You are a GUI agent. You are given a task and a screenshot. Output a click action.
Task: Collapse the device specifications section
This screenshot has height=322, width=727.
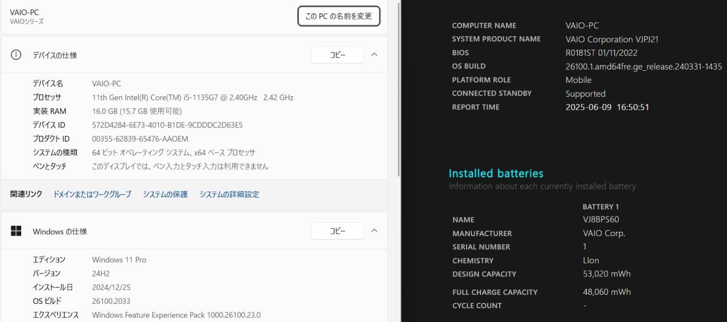pos(374,54)
